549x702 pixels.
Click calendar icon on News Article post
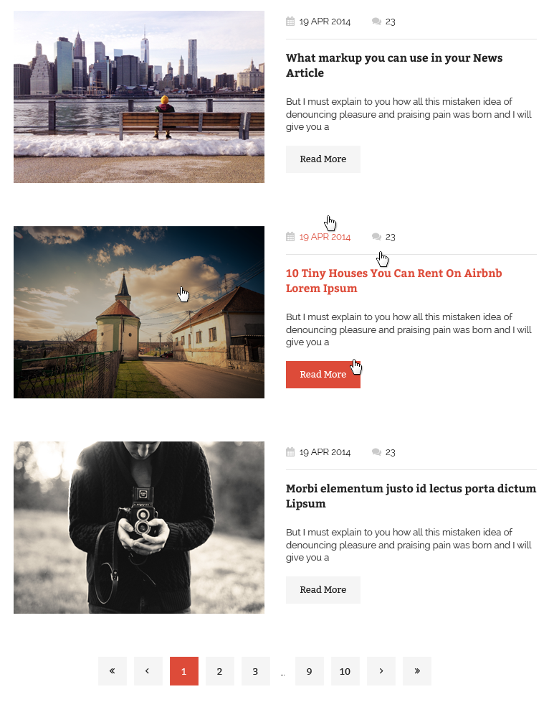pyautogui.click(x=290, y=21)
